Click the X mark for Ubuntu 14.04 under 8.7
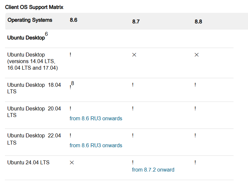 tap(134, 55)
